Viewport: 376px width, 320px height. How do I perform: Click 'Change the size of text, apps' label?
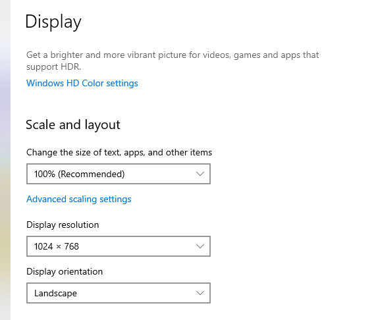click(x=119, y=153)
